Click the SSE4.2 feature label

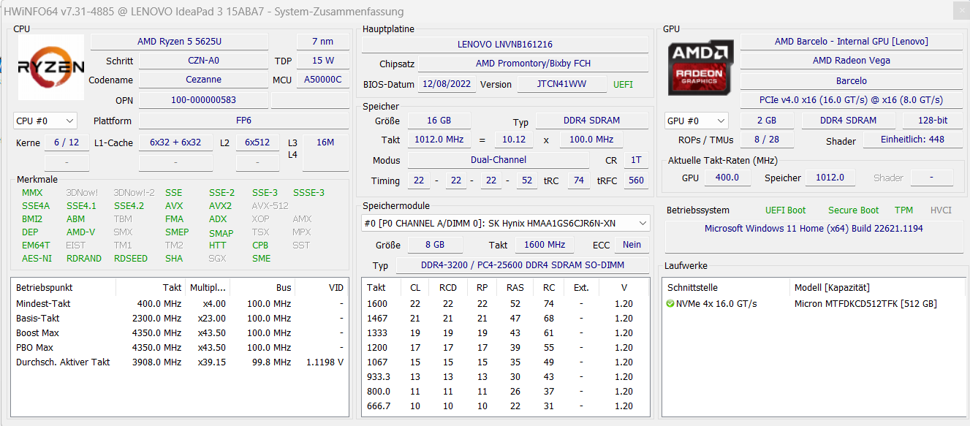pyautogui.click(x=129, y=206)
